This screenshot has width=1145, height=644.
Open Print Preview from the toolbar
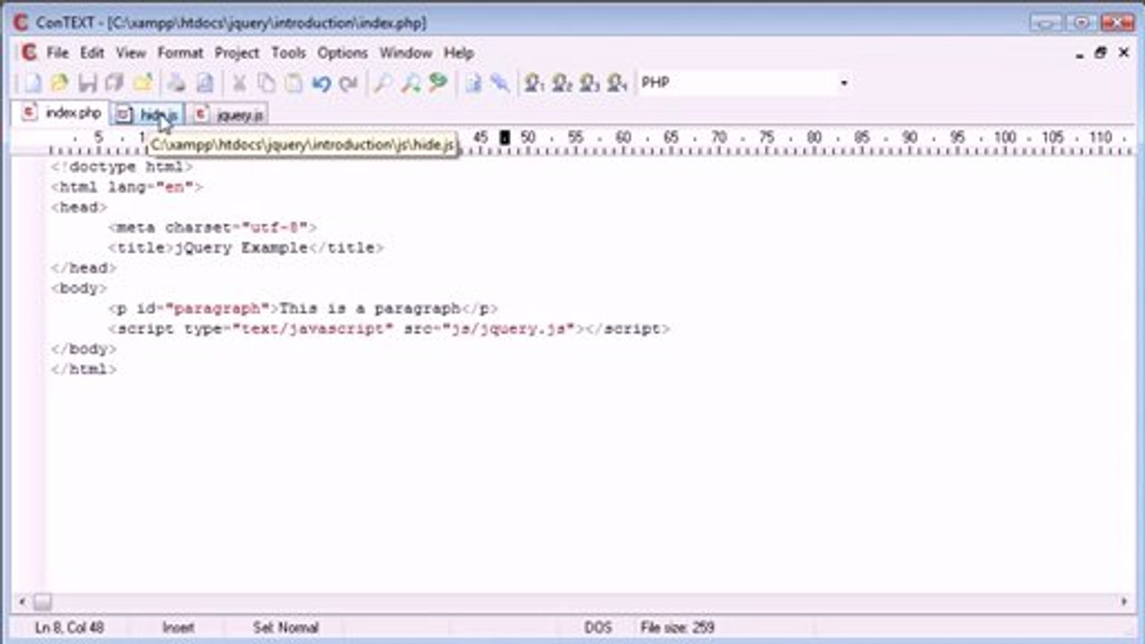(x=205, y=83)
